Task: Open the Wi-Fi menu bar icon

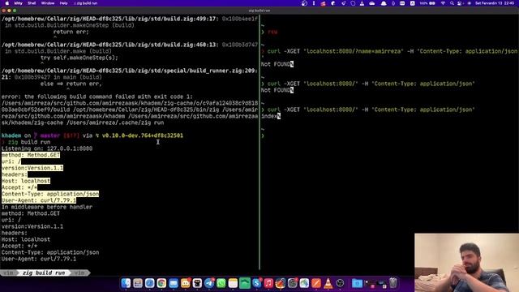Action: [x=443, y=3]
